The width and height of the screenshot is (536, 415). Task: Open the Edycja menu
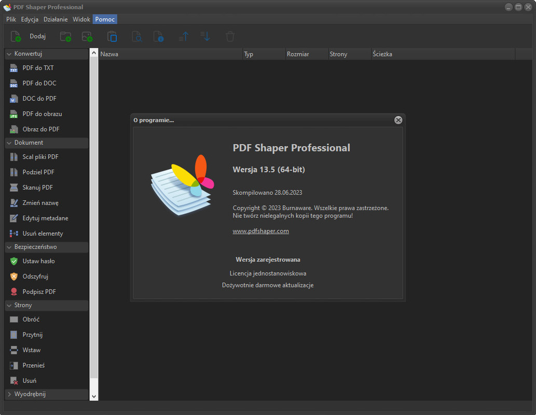[x=30, y=19]
